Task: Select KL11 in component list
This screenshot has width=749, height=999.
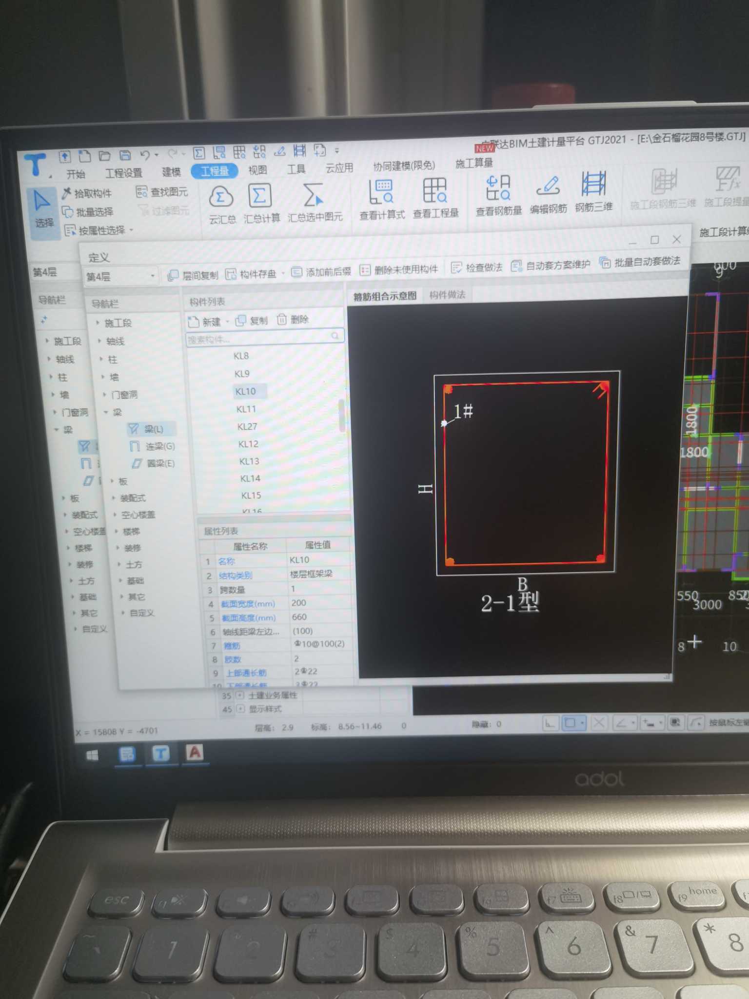Action: click(x=246, y=409)
